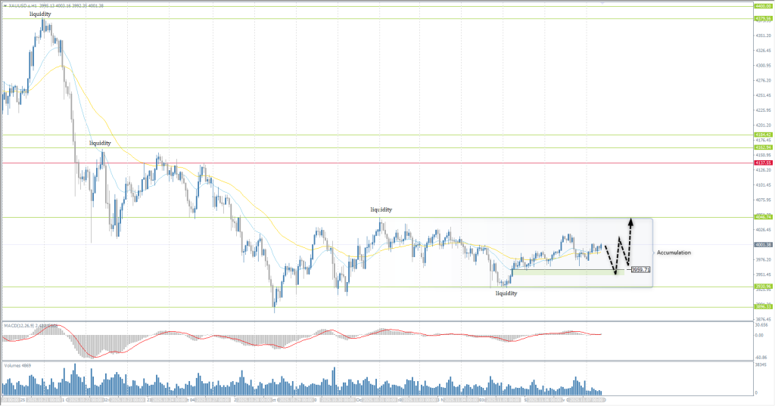Select the 4184.42 level price tag
Viewport: 775px width, 406px height.
(763, 135)
